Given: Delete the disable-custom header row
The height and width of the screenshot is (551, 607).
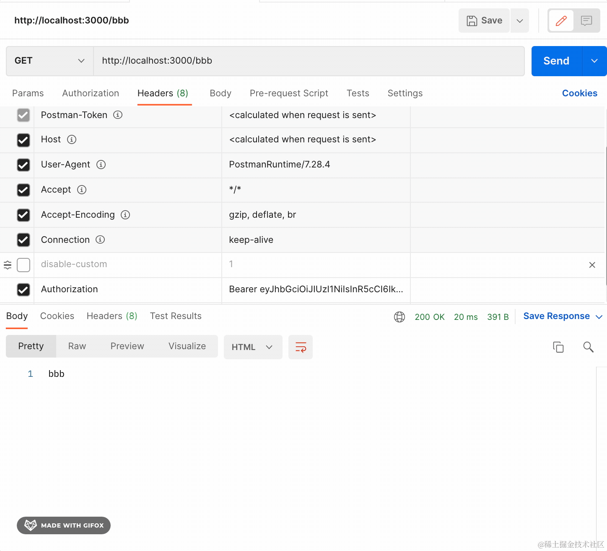Looking at the screenshot, I should (592, 265).
